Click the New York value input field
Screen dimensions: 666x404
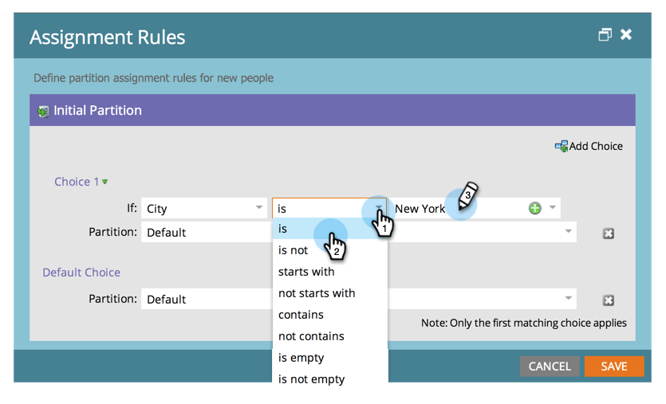pyautogui.click(x=459, y=208)
